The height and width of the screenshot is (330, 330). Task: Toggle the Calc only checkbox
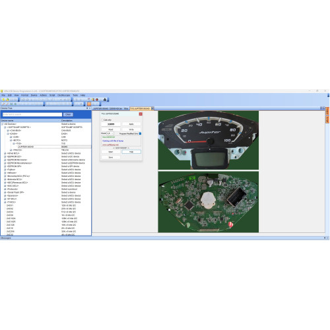[102, 120]
